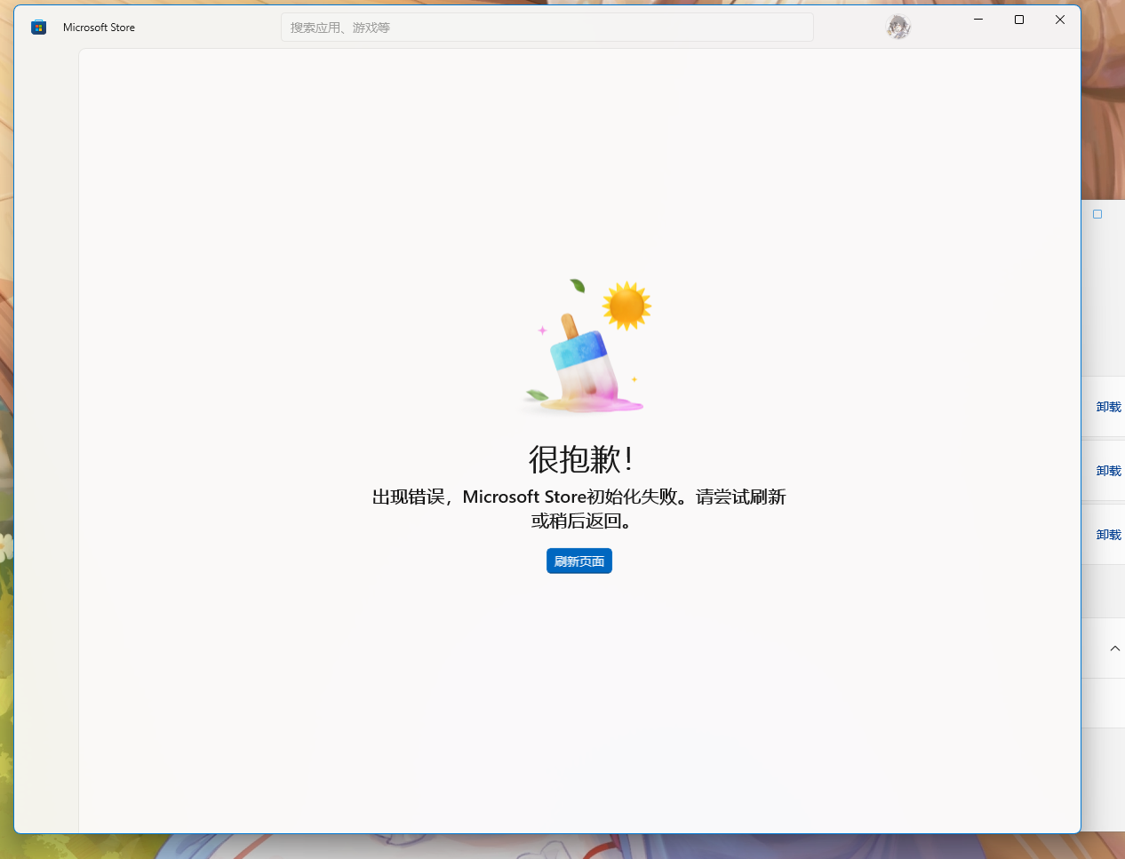
Task: Click the leaf at the popsicle's base
Action: coord(535,396)
